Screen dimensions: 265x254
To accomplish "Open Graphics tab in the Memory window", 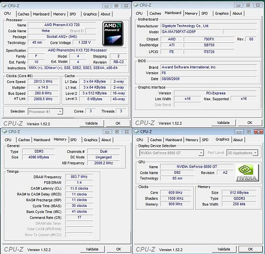I will 91,140.
